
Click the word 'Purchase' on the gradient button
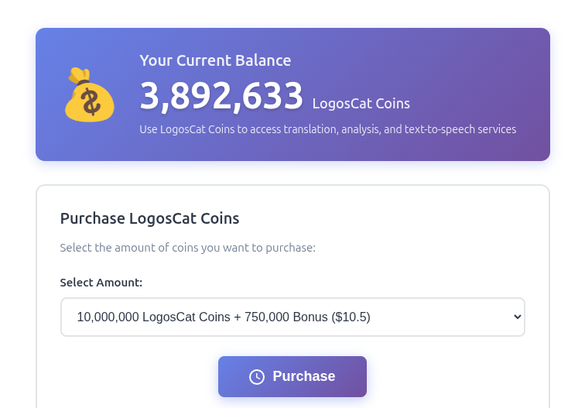(304, 376)
